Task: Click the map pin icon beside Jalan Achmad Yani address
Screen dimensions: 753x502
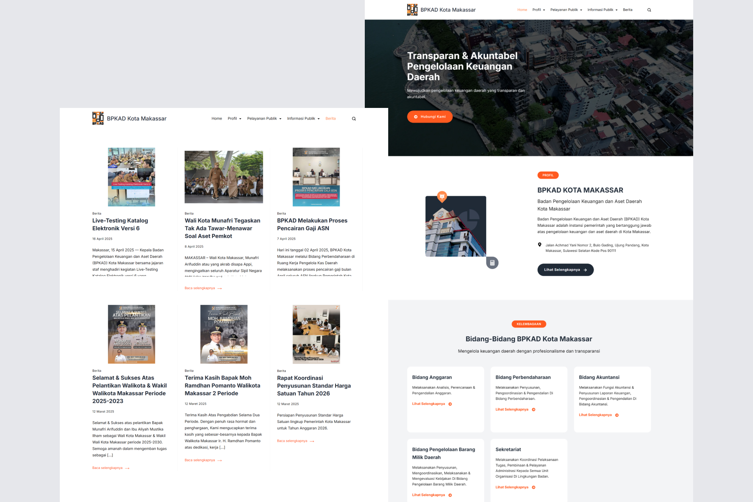Action: tap(540, 245)
